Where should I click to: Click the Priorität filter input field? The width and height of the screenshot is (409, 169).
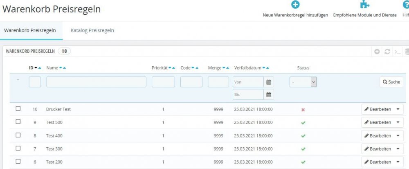[163, 82]
